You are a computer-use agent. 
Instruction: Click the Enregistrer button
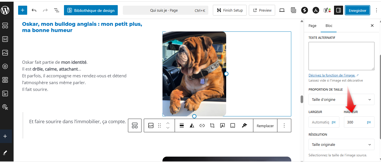(357, 10)
